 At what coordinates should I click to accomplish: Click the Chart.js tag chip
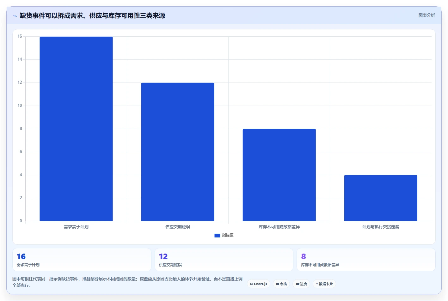(x=259, y=284)
